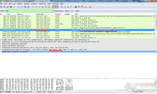The height and width of the screenshot is (94, 157).
Task: Open help lifebuoy icon
Action: tap(90, 7)
